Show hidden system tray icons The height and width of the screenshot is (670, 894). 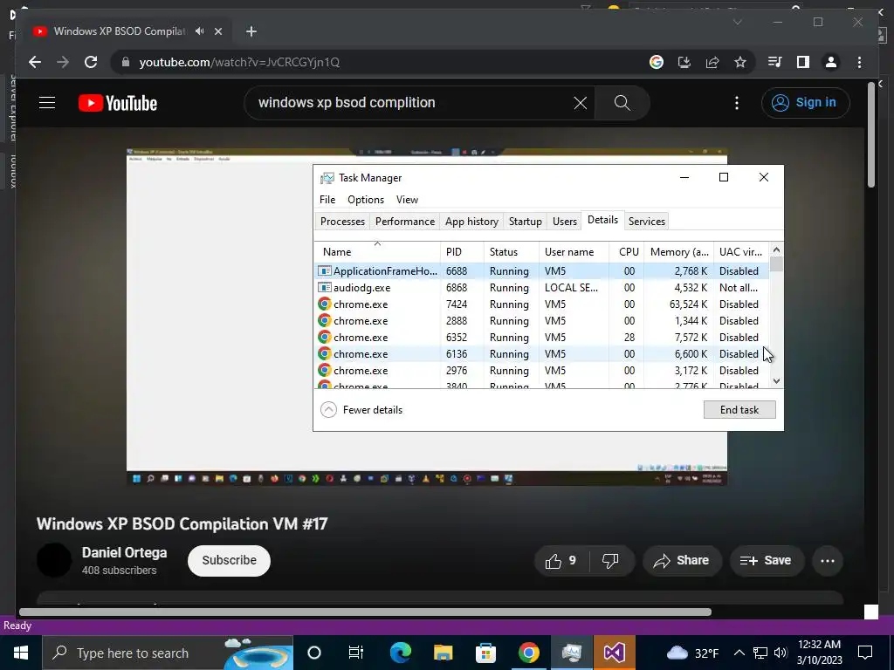click(x=739, y=653)
